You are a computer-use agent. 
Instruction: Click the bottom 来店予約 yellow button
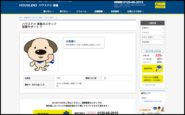[x=53, y=112]
